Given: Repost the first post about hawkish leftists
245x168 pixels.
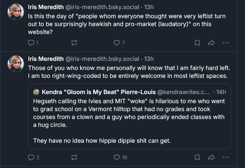Looking at the screenshot, I should tap(74, 43).
